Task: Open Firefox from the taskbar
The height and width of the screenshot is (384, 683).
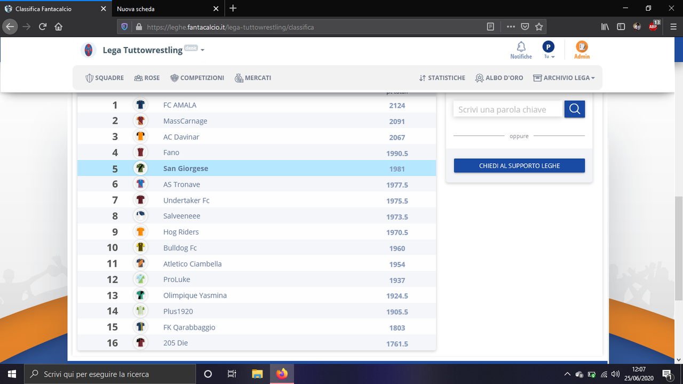Action: tap(281, 373)
